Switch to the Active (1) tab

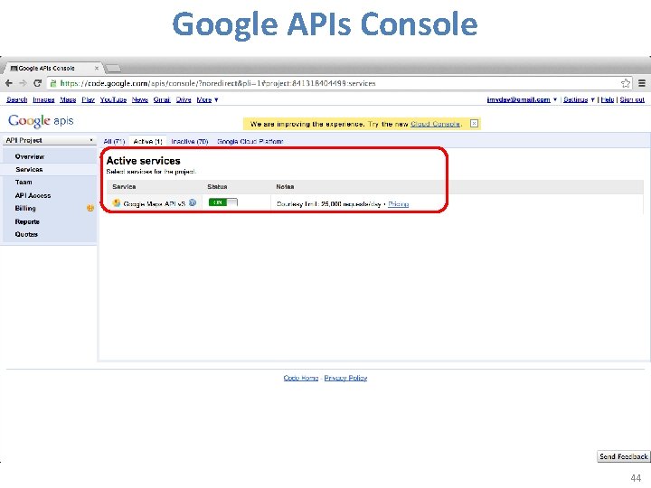(x=147, y=142)
